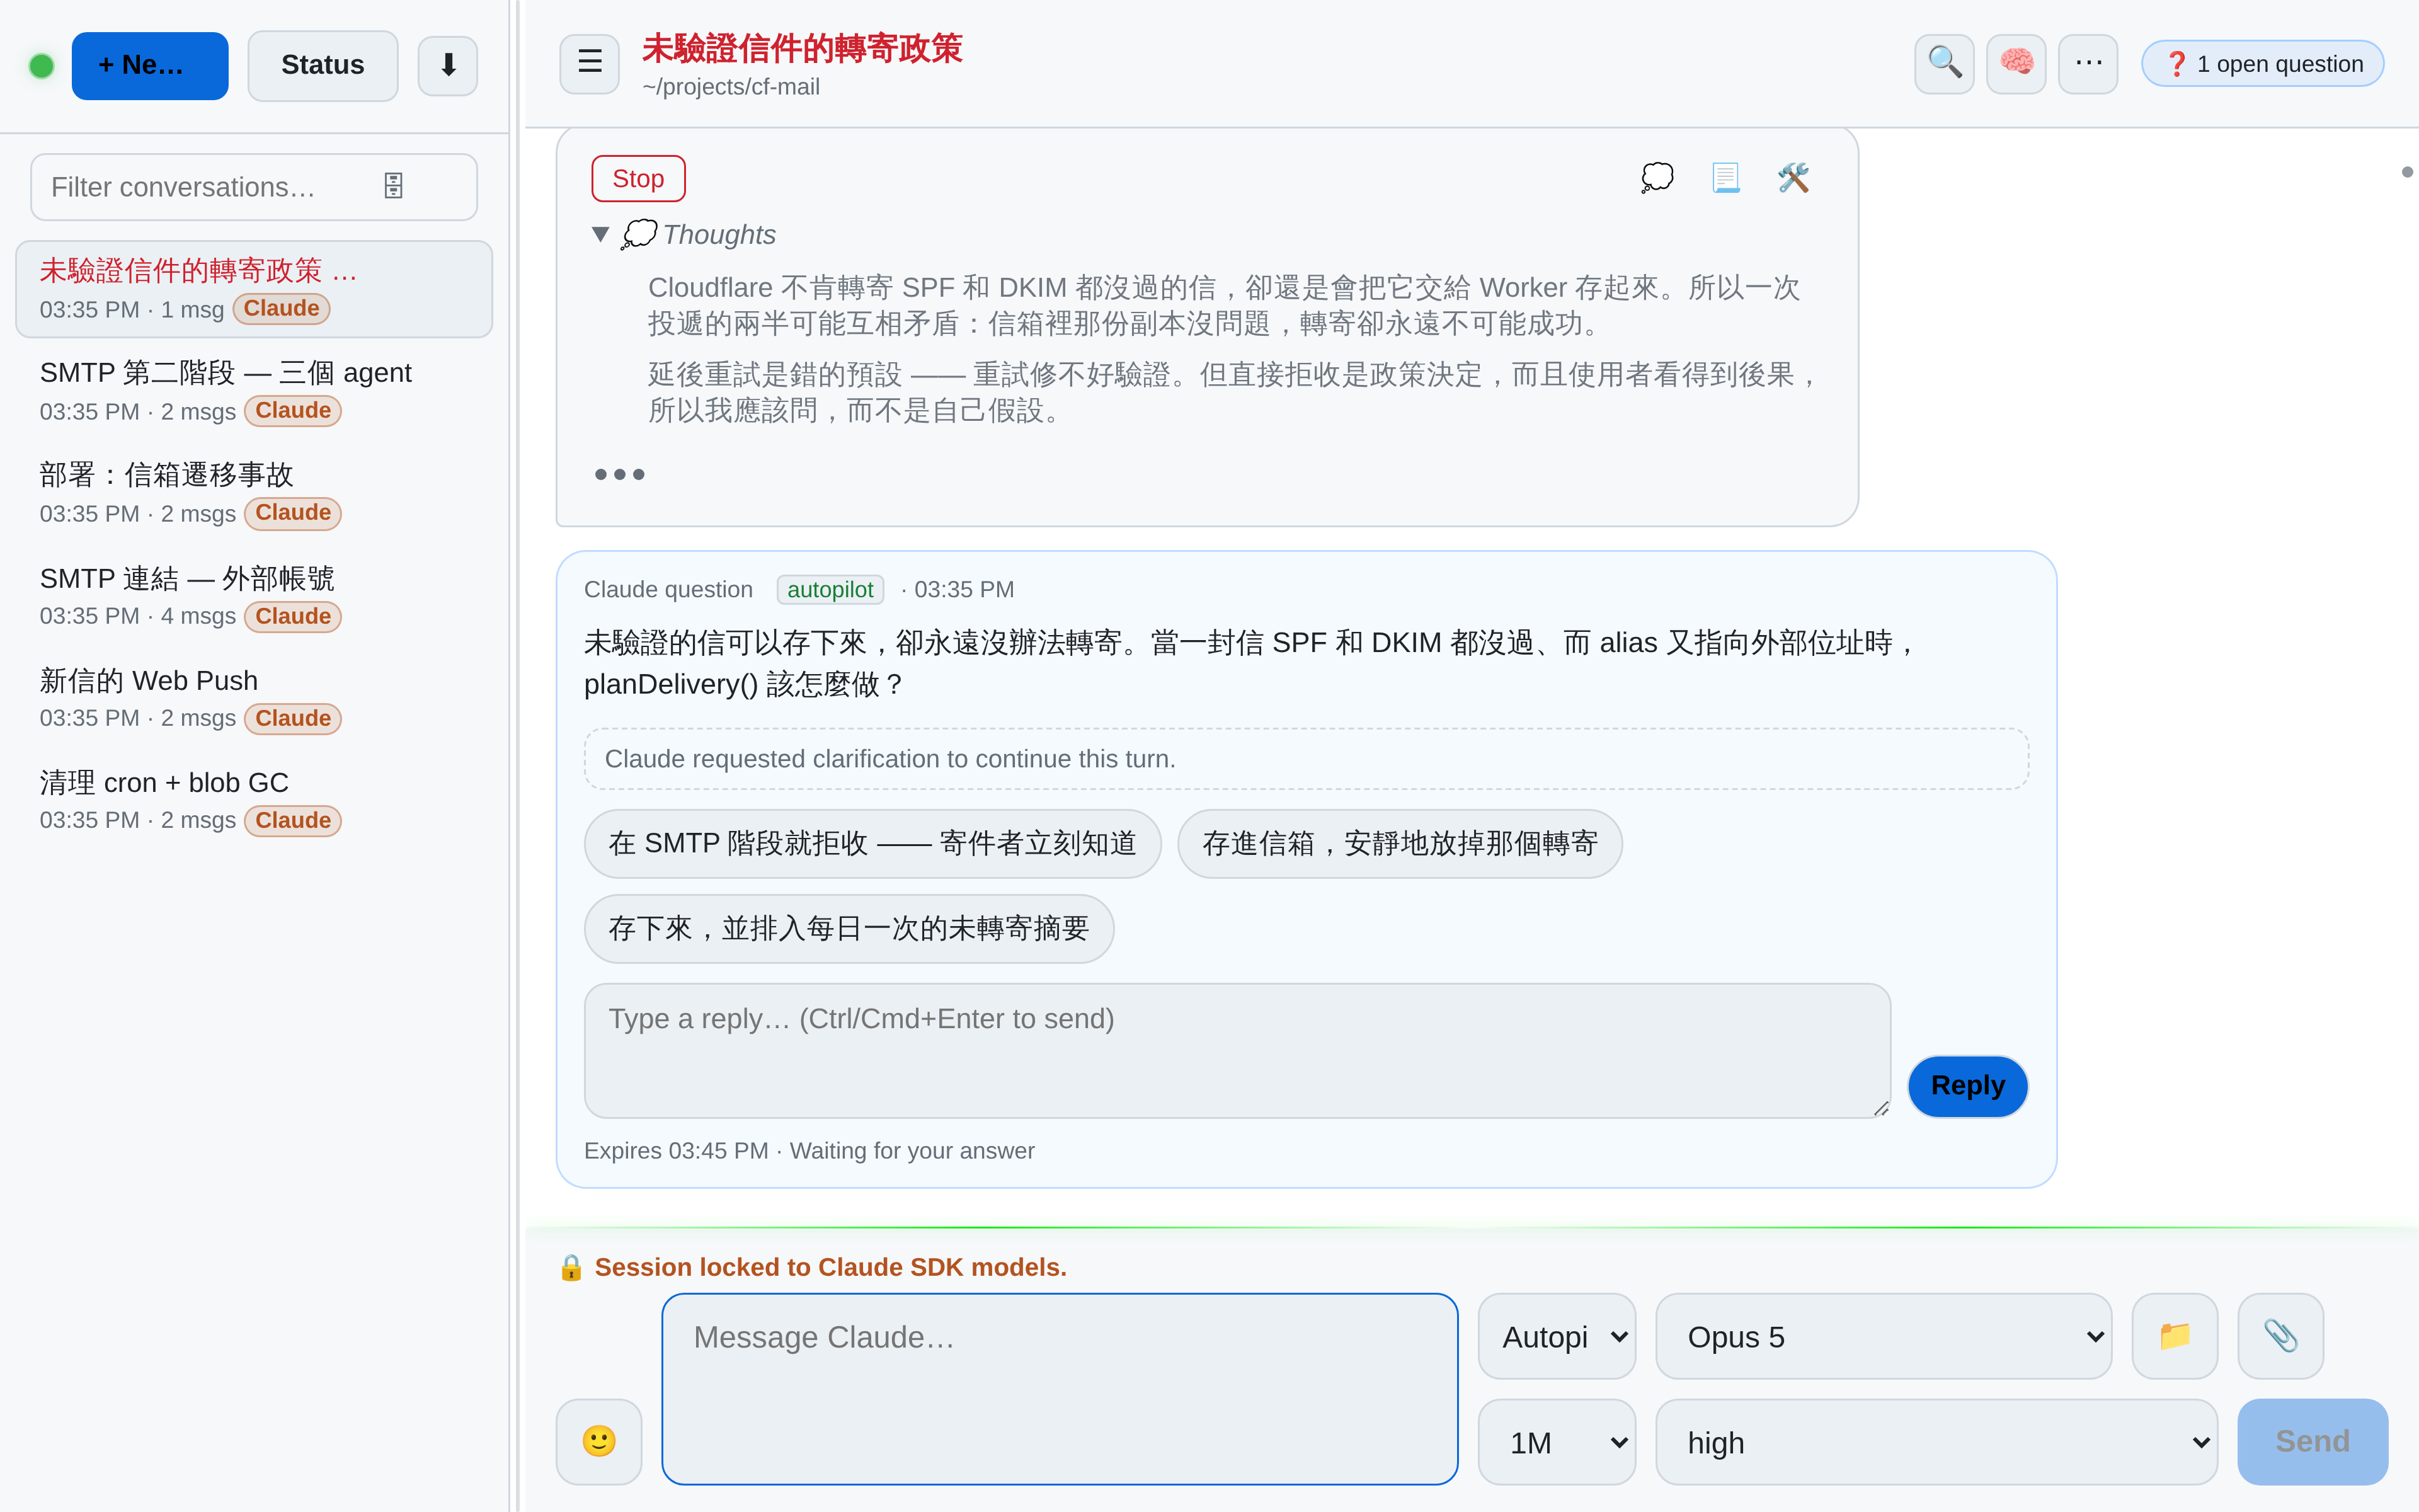Open the search magnifier in header
The width and height of the screenshot is (2419, 1512).
[1944, 63]
